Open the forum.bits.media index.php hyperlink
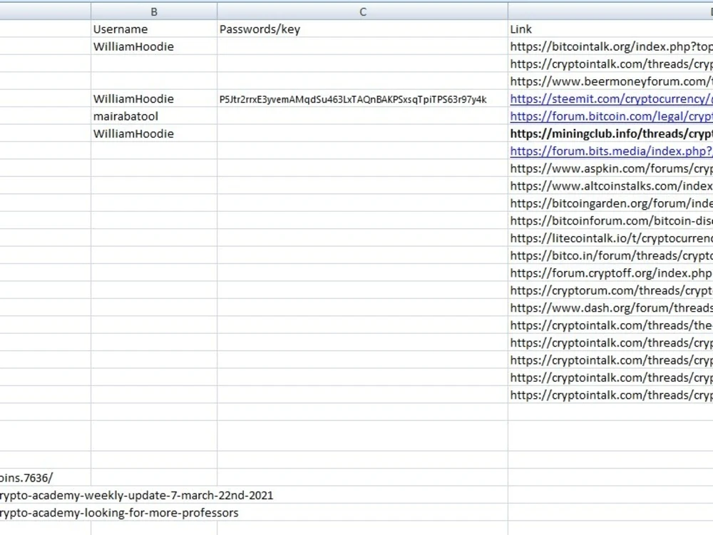 coord(611,151)
